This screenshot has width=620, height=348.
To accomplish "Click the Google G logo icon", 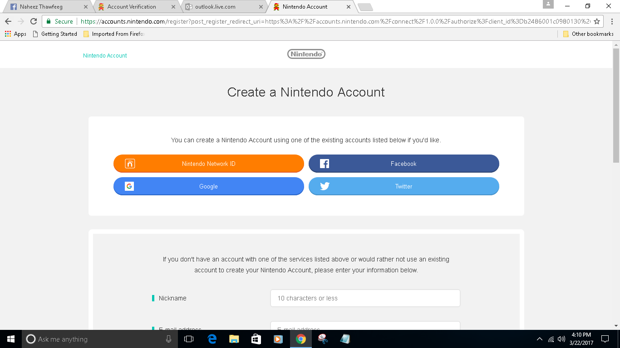I will pos(129,186).
